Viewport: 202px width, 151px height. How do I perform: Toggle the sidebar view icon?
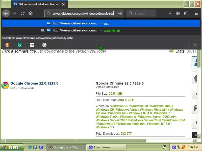tap(186, 13)
